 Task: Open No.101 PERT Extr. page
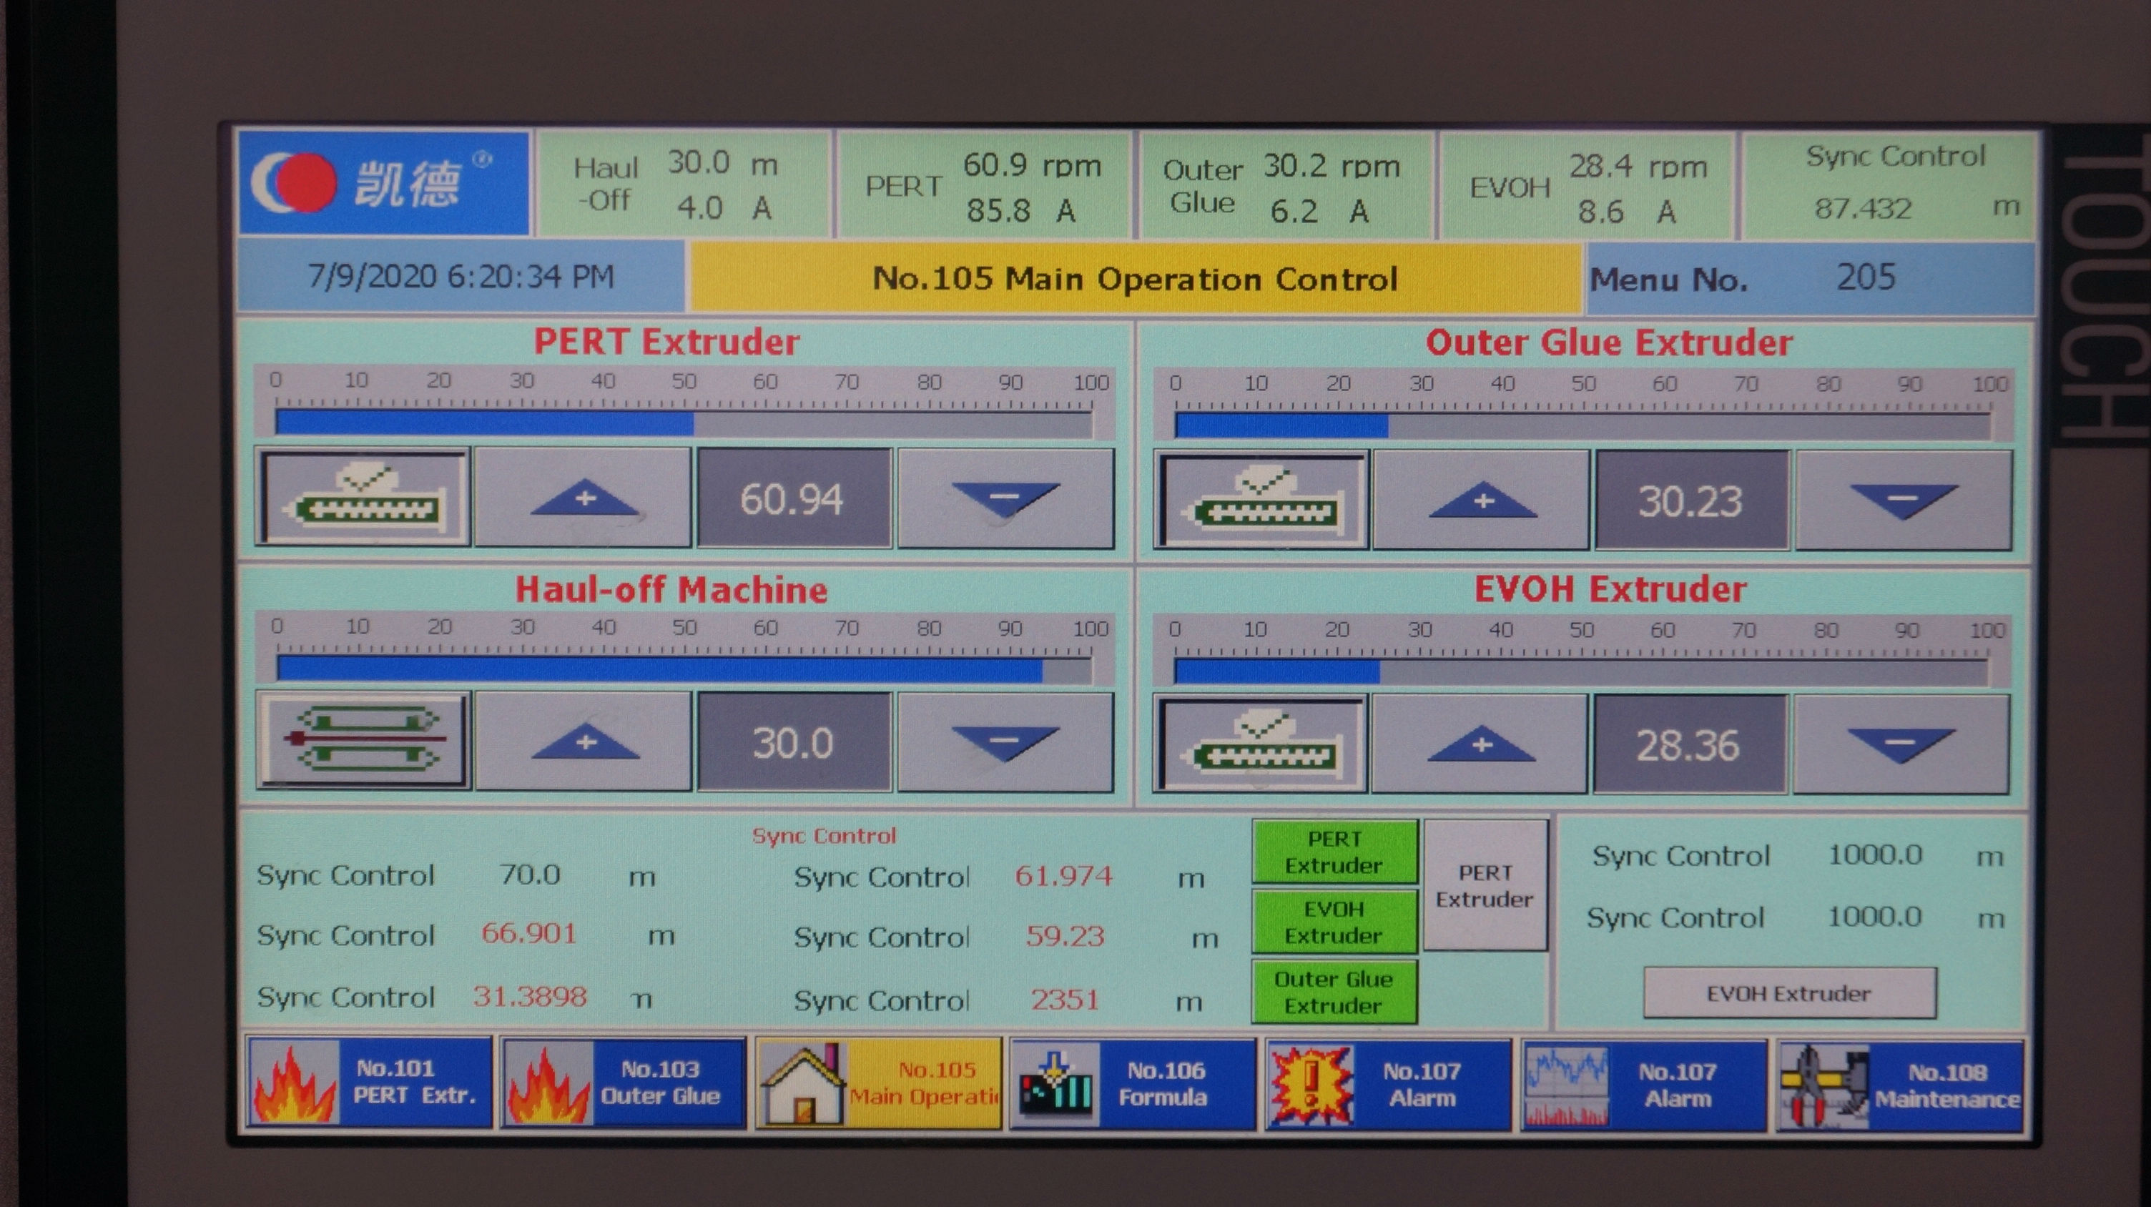(x=368, y=1083)
